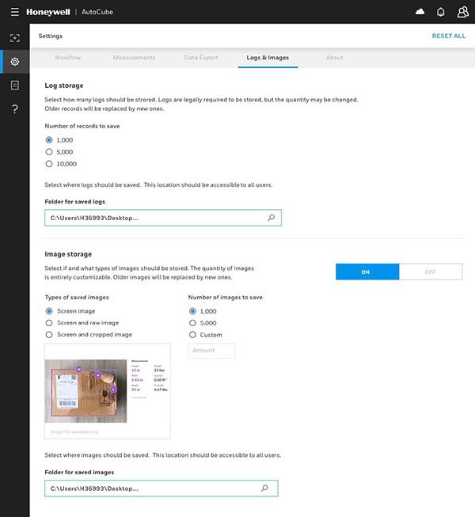Click the Log storage heading

click(64, 86)
